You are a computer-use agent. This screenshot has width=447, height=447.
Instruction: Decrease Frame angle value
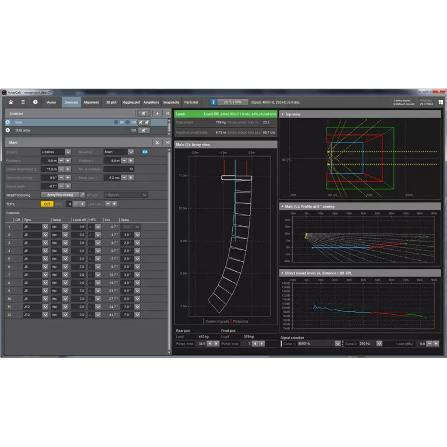tap(61, 186)
